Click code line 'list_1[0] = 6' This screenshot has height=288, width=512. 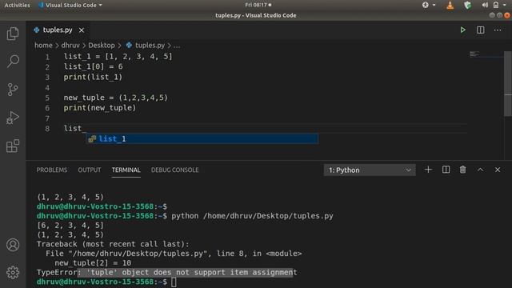[x=93, y=66]
